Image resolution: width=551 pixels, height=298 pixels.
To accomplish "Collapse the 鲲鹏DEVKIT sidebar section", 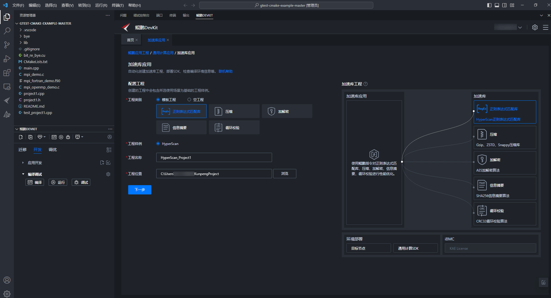I will 17,129.
